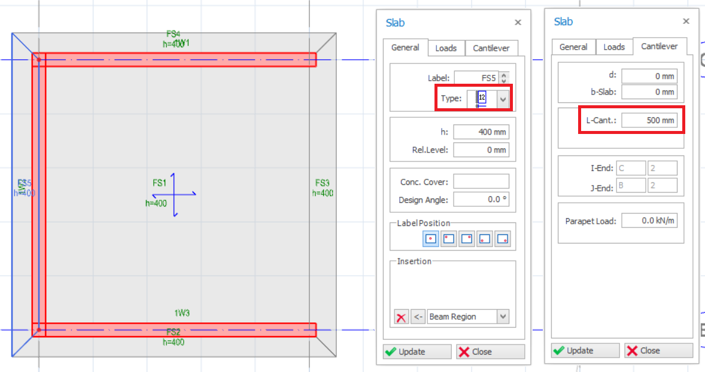Toggle the centered label position option
Viewport: 705px width, 372px height.
(x=430, y=238)
